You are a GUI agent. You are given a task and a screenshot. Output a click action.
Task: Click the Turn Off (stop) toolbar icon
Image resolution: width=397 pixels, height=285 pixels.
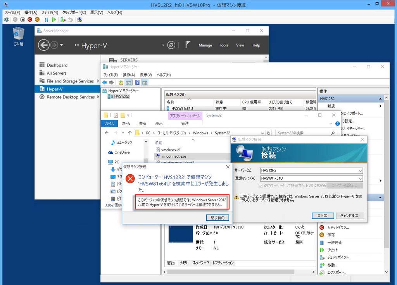point(22,19)
